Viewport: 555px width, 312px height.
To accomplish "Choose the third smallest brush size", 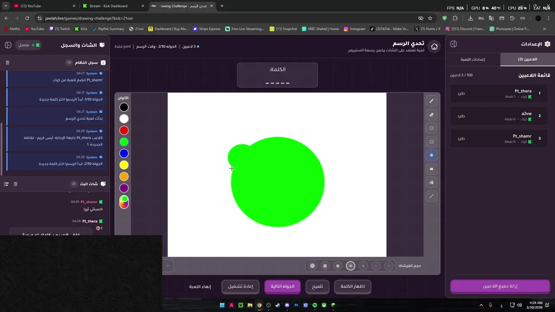I will coord(363,266).
